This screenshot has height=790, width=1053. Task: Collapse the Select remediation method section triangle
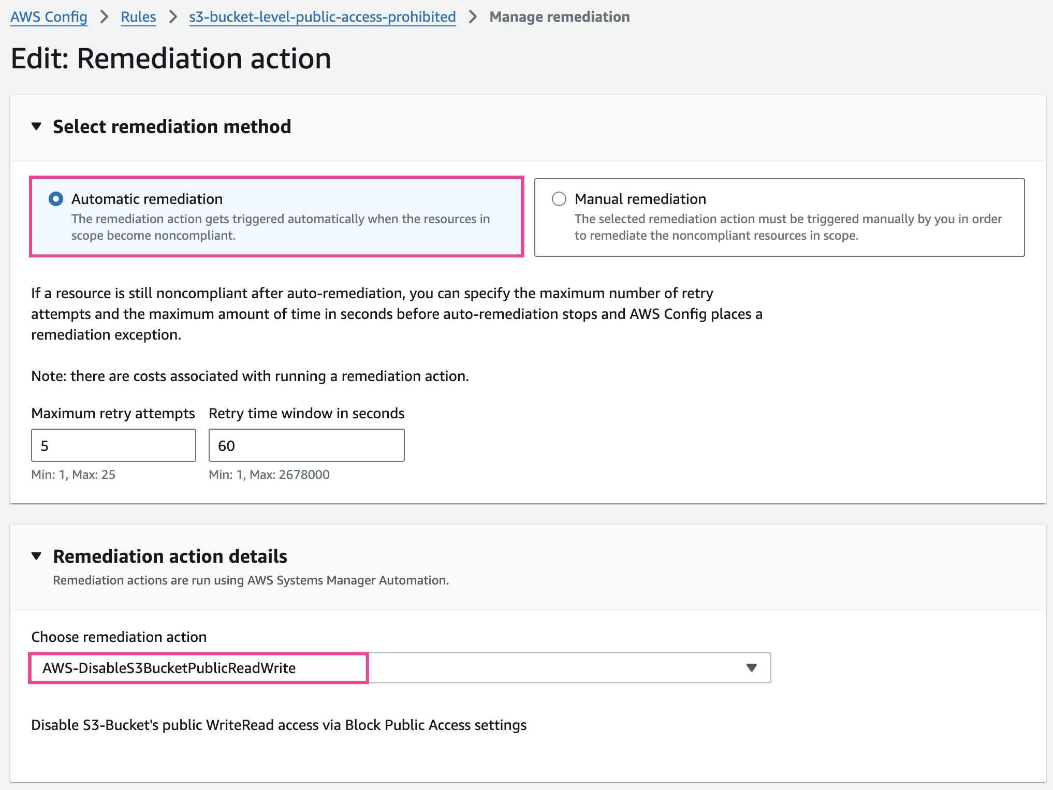(36, 126)
